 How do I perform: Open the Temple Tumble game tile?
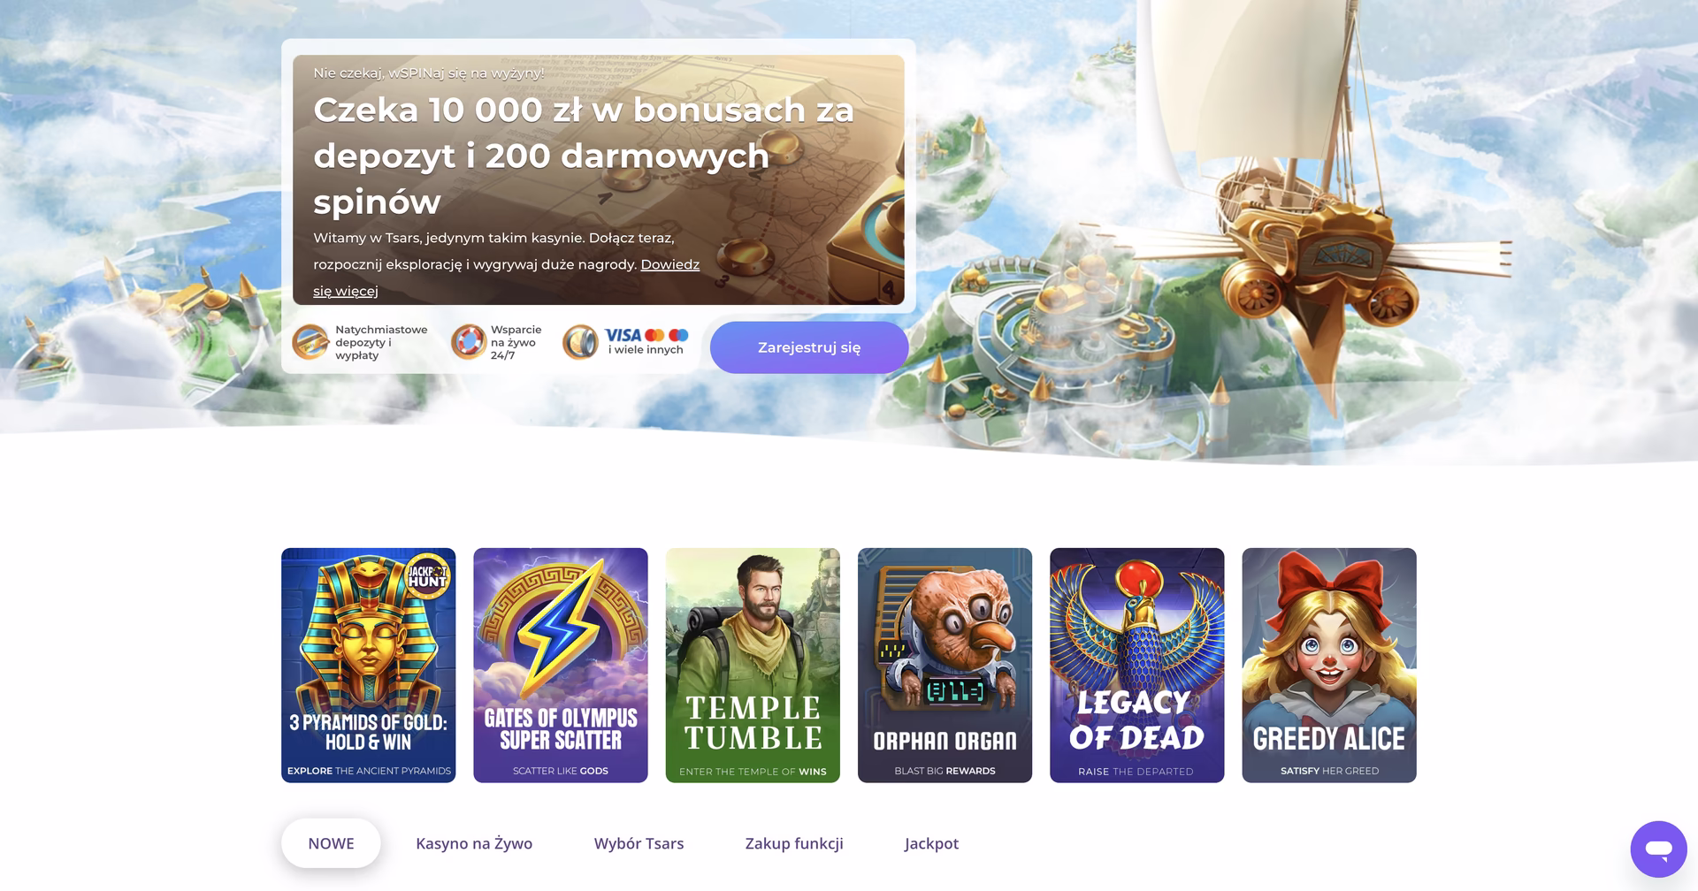pos(753,665)
